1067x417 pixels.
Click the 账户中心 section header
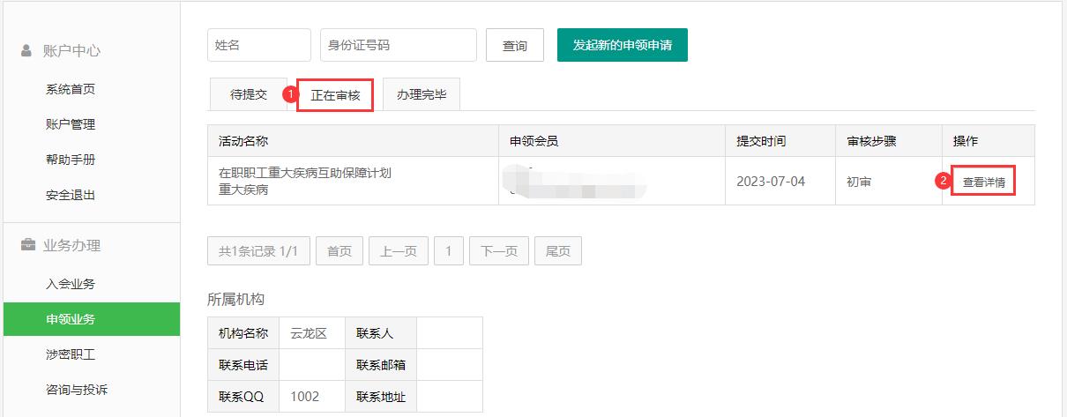(72, 50)
